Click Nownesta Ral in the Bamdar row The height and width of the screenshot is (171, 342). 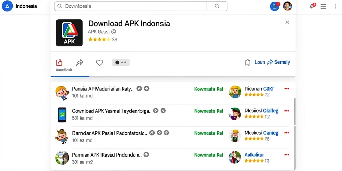(x=208, y=133)
